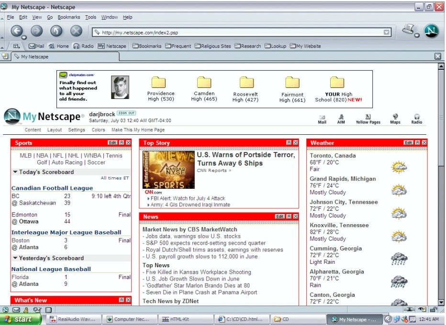Image resolution: width=446 pixels, height=325 pixels.
Task: Click the Forward navigation arrow
Action: [x=37, y=31]
